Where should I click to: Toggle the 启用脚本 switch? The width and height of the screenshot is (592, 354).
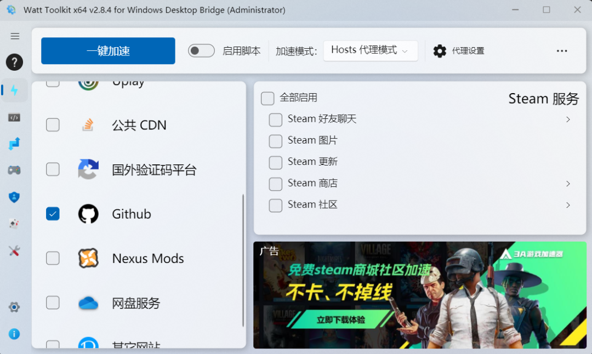(x=201, y=50)
